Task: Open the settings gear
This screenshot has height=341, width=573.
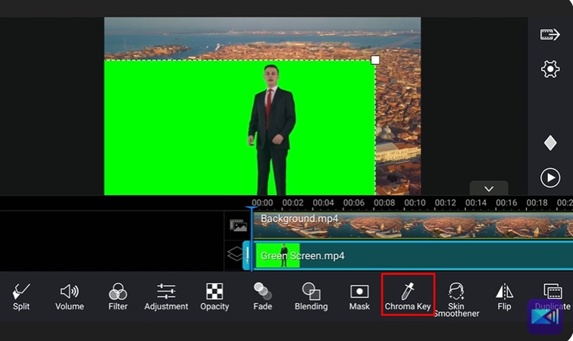Action: click(x=550, y=69)
